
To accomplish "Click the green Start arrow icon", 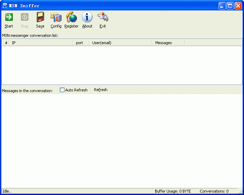I will (9, 17).
